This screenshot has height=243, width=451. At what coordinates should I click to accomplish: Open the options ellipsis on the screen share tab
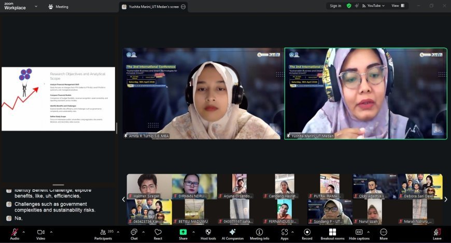click(183, 7)
